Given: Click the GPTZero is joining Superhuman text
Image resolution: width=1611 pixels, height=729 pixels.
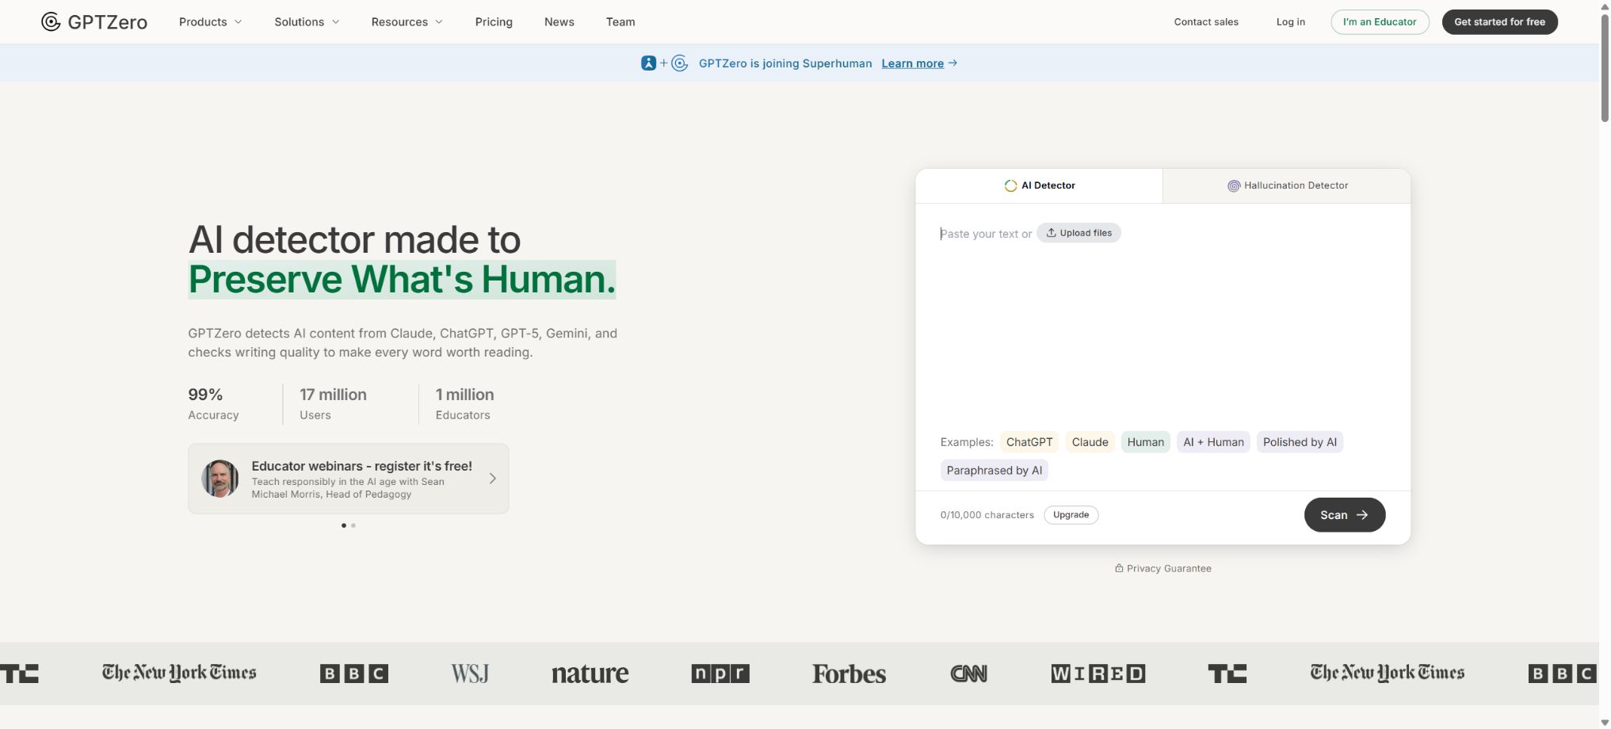Looking at the screenshot, I should 785,63.
